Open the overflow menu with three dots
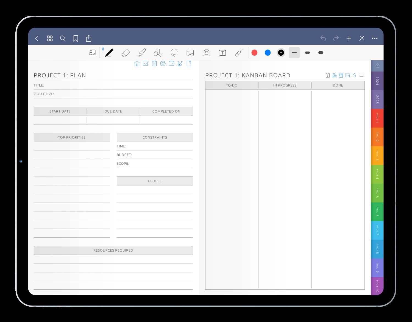This screenshot has height=322, width=412. pos(375,38)
